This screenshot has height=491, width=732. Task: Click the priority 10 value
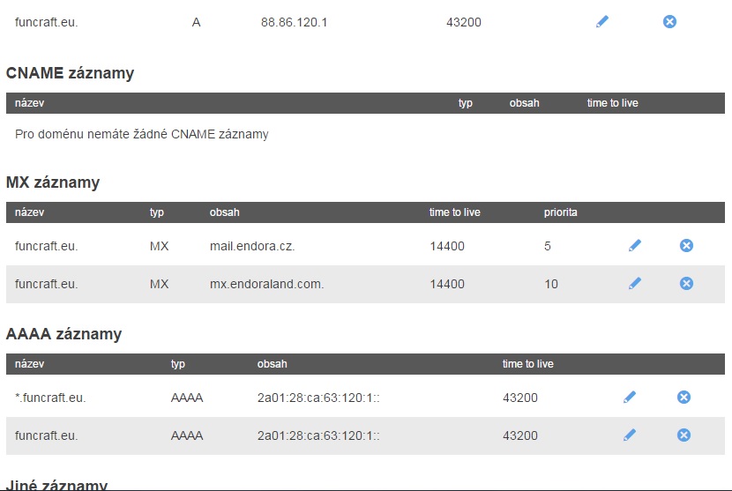click(551, 285)
